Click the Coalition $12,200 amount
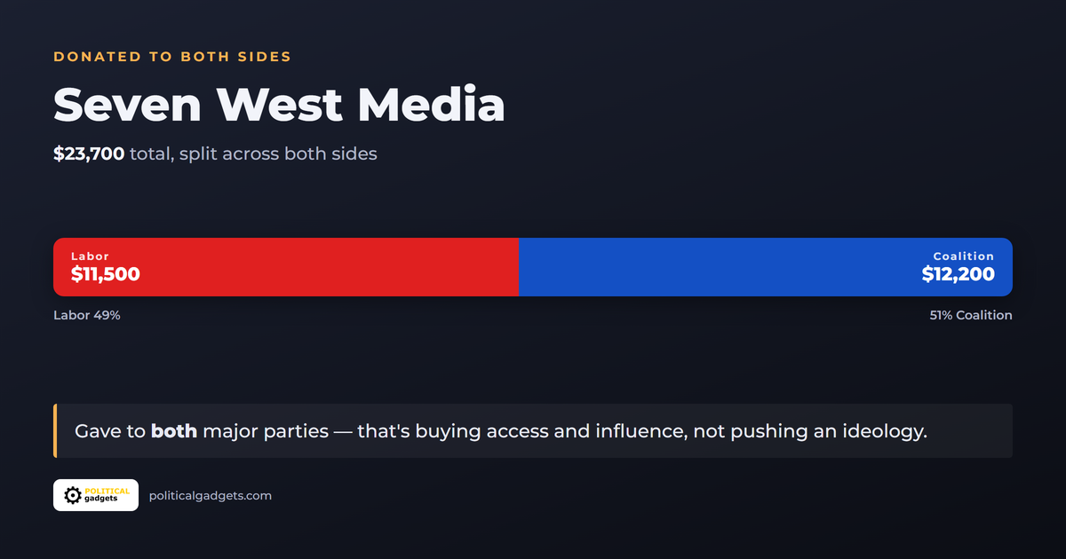This screenshot has width=1066, height=559. pyautogui.click(x=959, y=274)
